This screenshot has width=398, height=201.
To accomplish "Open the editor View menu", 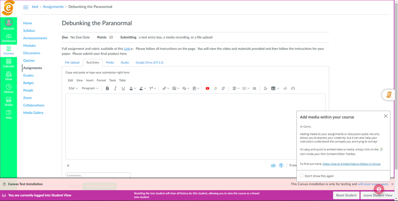I will 80,80.
